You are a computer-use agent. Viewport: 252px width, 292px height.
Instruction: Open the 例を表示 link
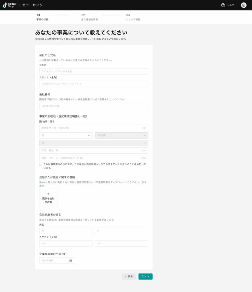point(144,182)
